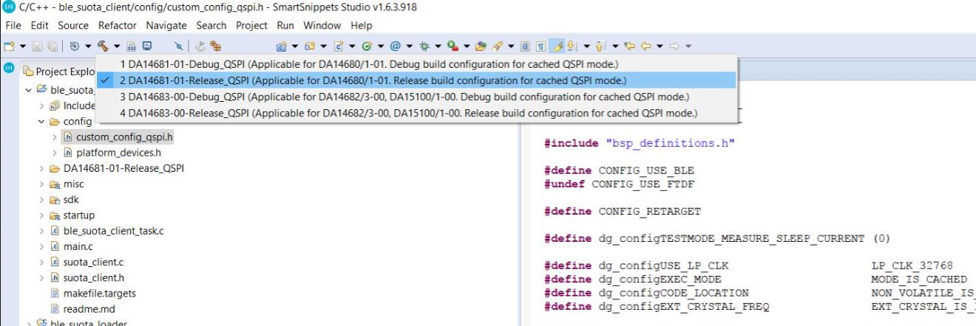Open the Edit menu
Image resolution: width=976 pixels, height=326 pixels.
(39, 25)
